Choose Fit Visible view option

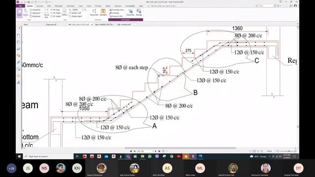tap(56, 16)
